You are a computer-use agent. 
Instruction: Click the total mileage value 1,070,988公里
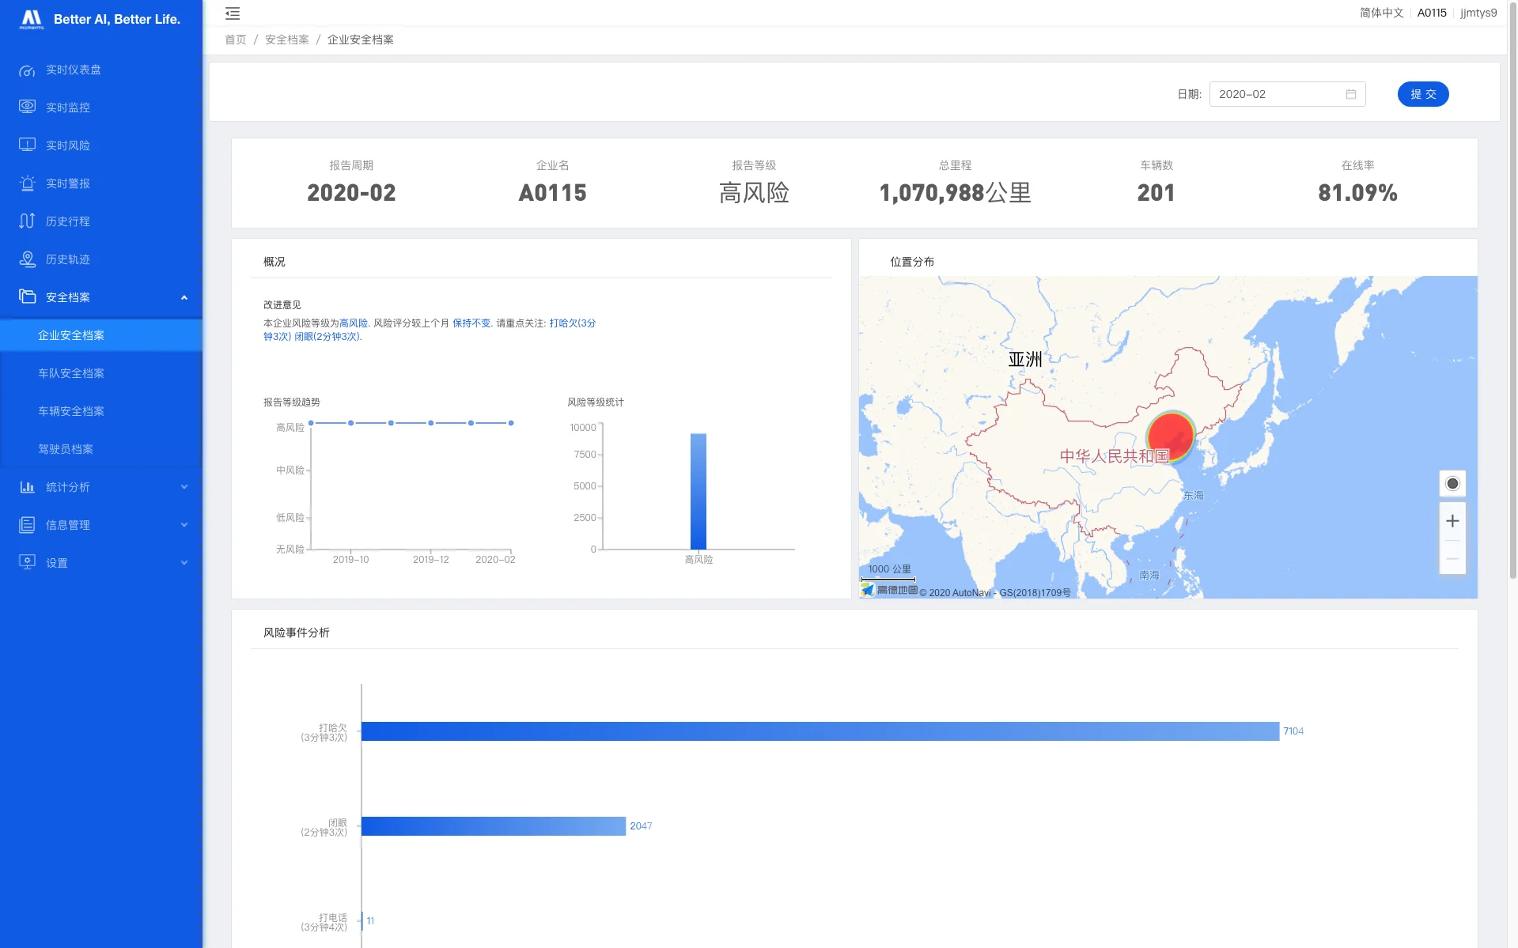(x=955, y=193)
